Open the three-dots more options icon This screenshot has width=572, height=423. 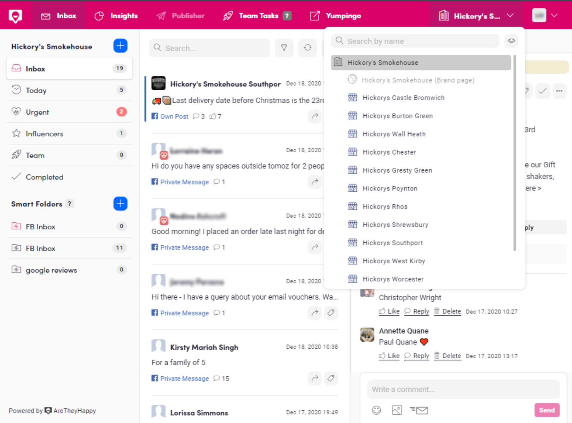559,91
